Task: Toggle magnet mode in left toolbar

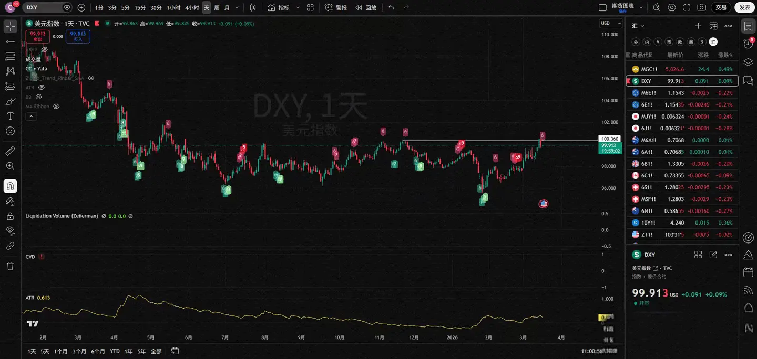Action: [x=10, y=186]
